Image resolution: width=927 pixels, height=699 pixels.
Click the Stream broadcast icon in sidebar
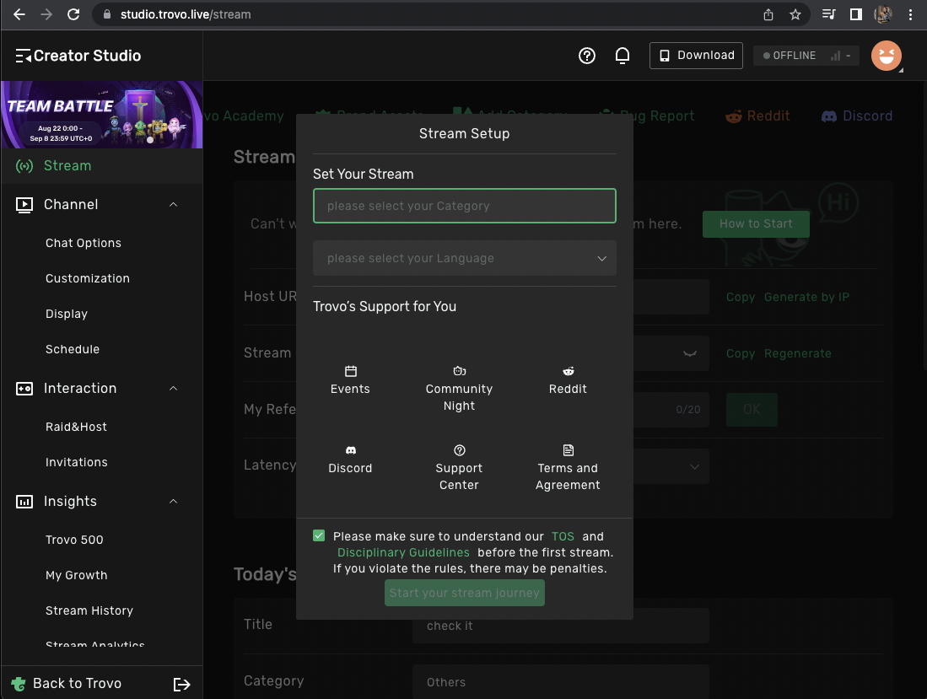click(x=24, y=166)
